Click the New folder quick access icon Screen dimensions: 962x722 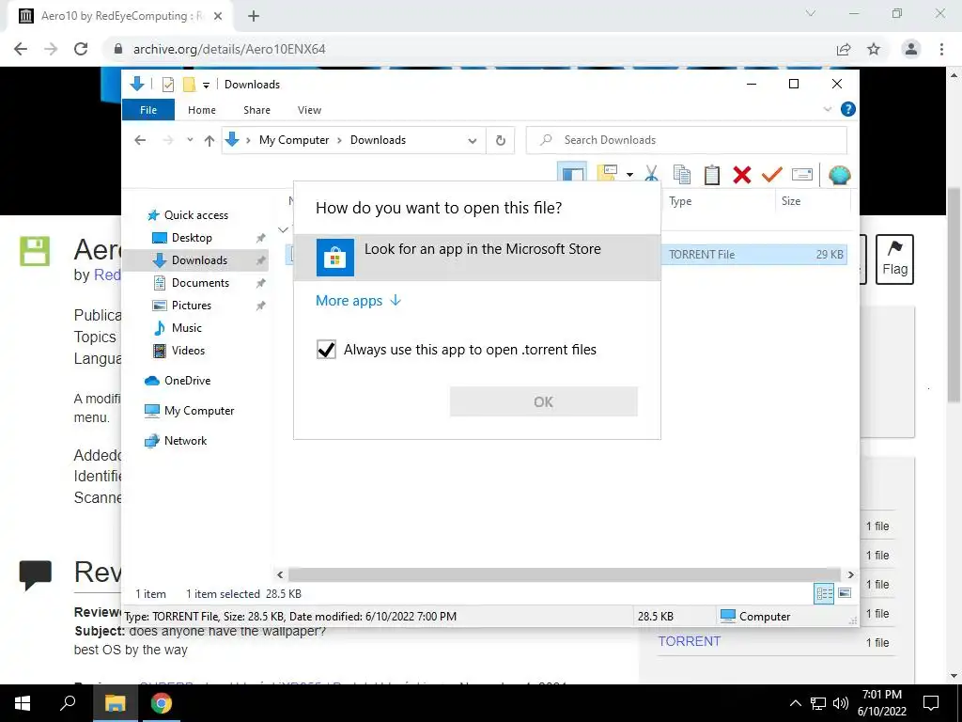click(x=189, y=85)
